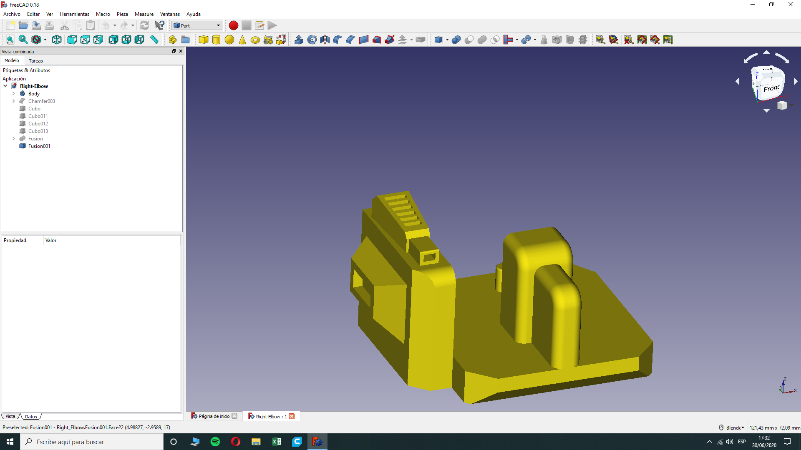This screenshot has height=450, width=801.
Task: Switch to the Tareas tab
Action: click(35, 61)
